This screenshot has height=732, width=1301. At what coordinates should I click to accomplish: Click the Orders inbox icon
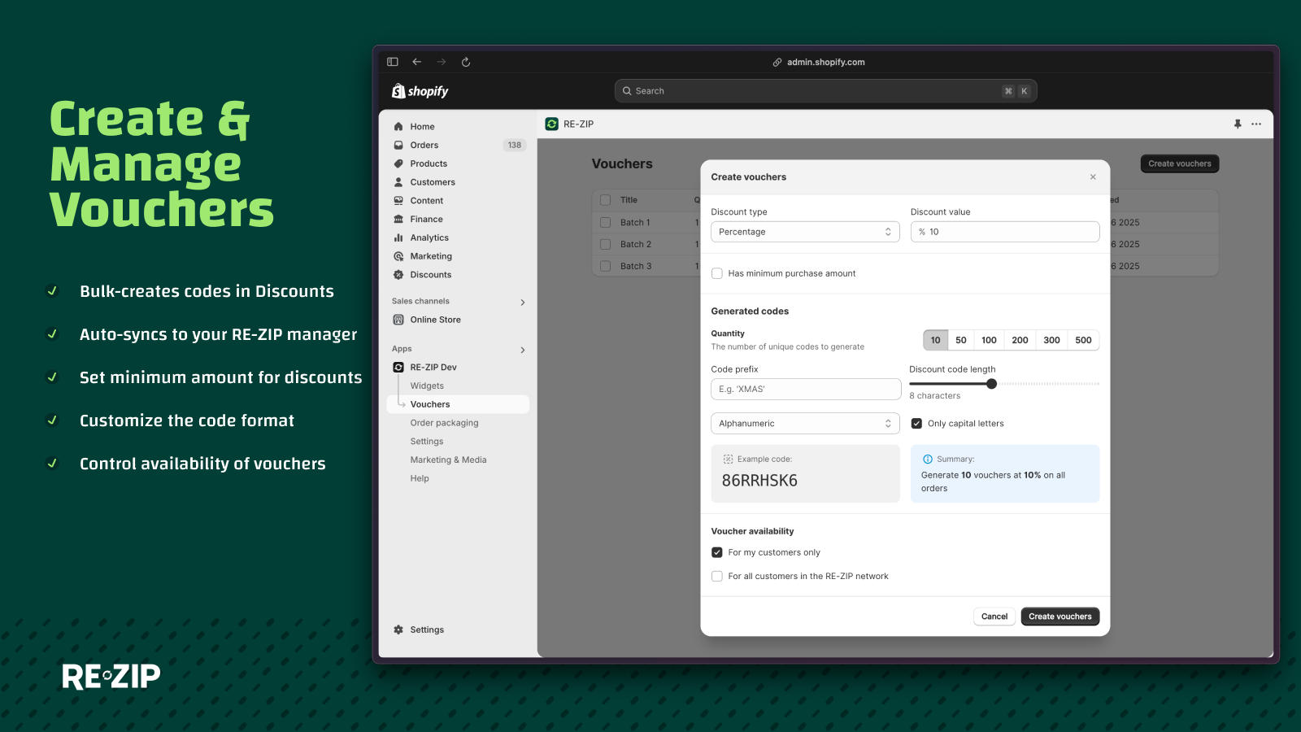click(398, 145)
